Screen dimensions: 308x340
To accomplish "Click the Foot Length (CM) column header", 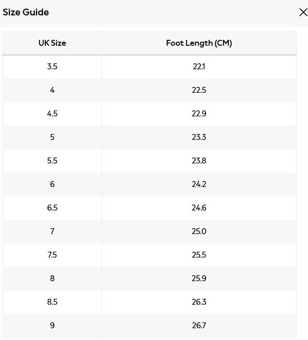I will pos(199,43).
